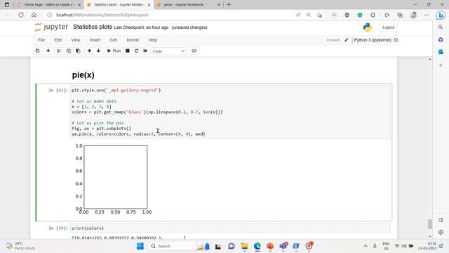Move selected cell up with the arrow icon
This screenshot has height=253, width=449.
click(89, 51)
